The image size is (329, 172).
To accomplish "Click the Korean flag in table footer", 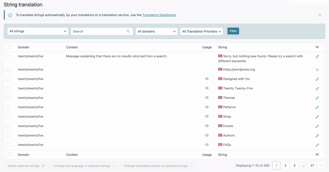I will (x=317, y=155).
